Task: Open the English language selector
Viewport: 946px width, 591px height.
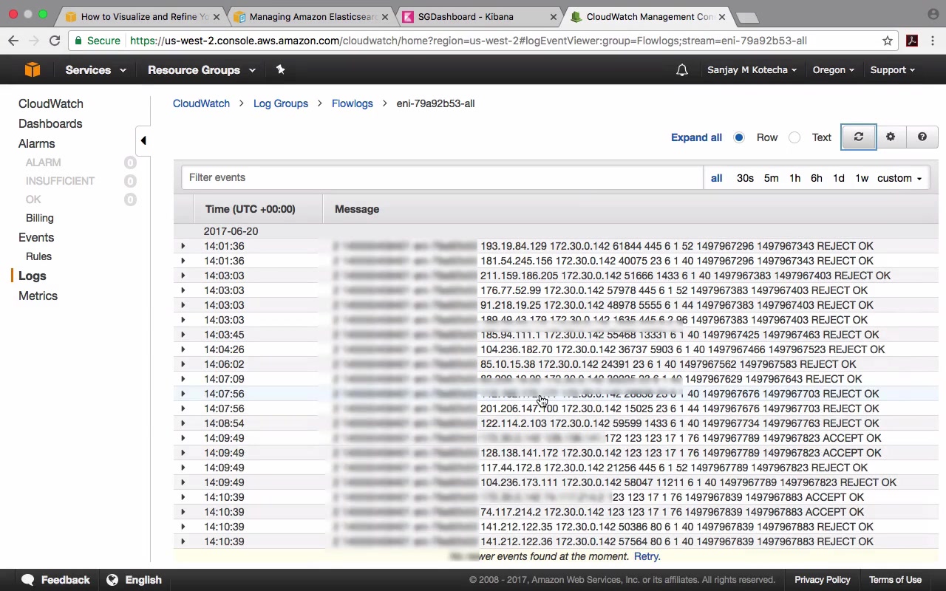Action: (134, 580)
